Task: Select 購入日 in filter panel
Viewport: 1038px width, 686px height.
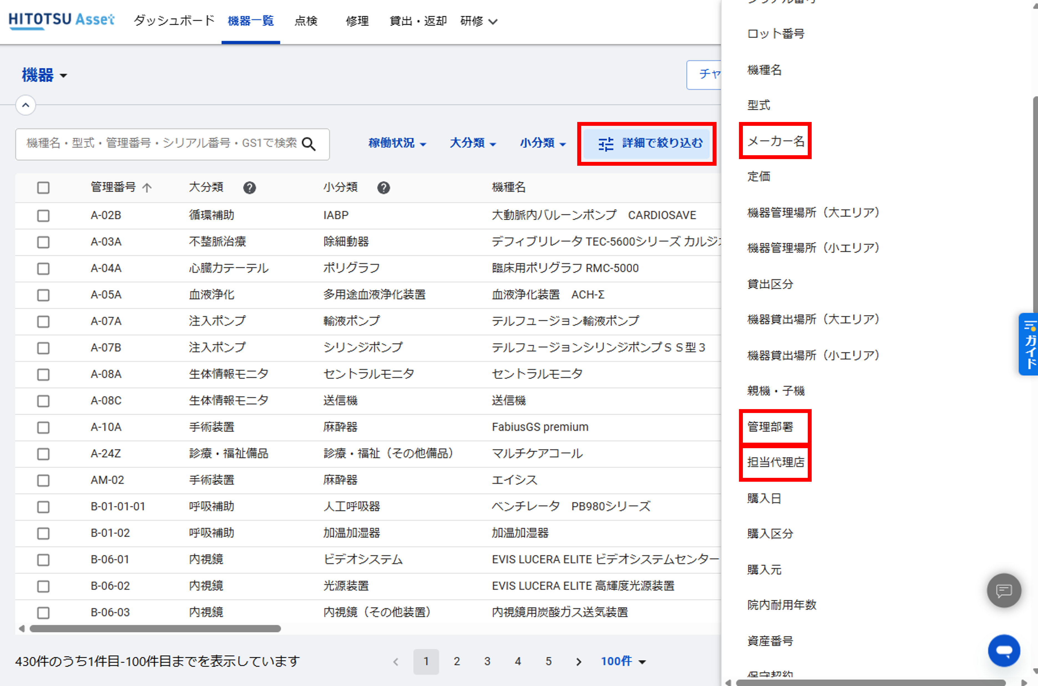Action: [x=764, y=498]
